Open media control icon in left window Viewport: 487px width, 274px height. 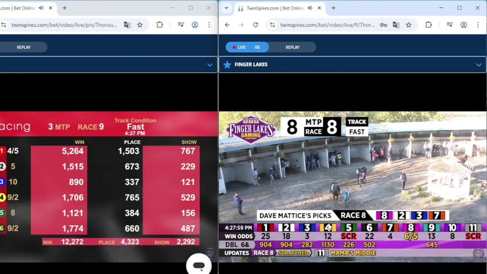[x=181, y=25]
